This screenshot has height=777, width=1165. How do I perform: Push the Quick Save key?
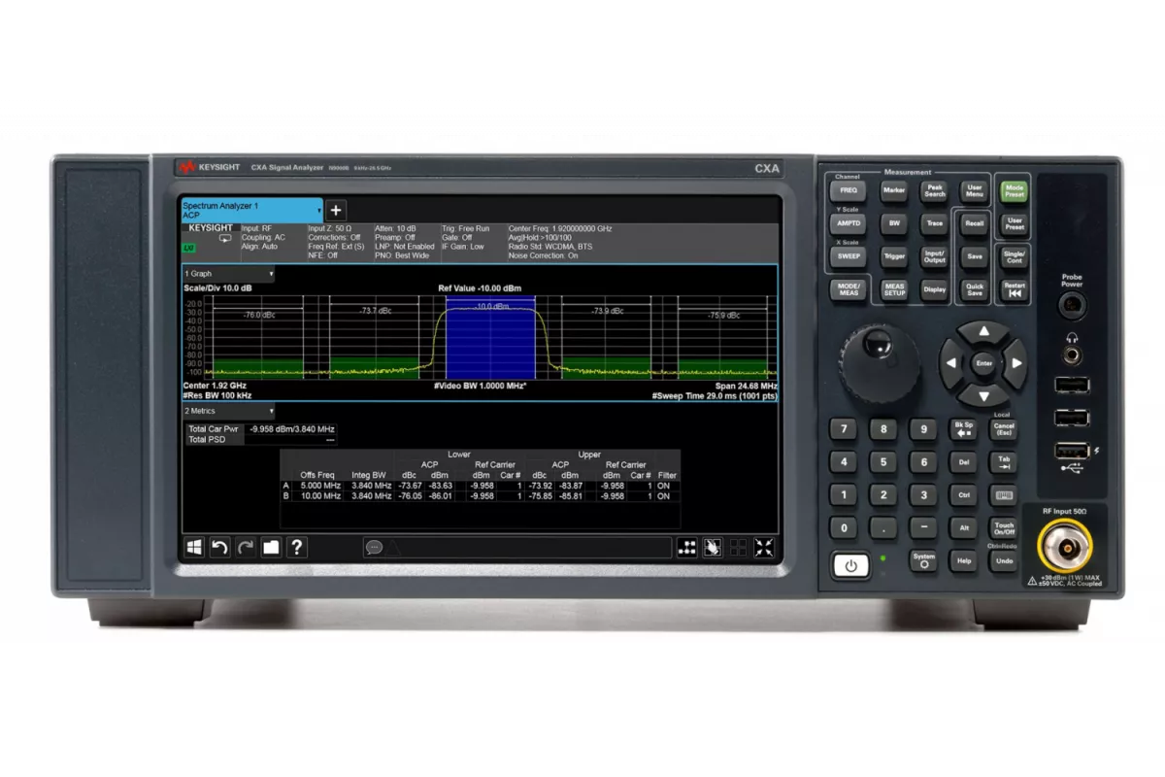(974, 289)
